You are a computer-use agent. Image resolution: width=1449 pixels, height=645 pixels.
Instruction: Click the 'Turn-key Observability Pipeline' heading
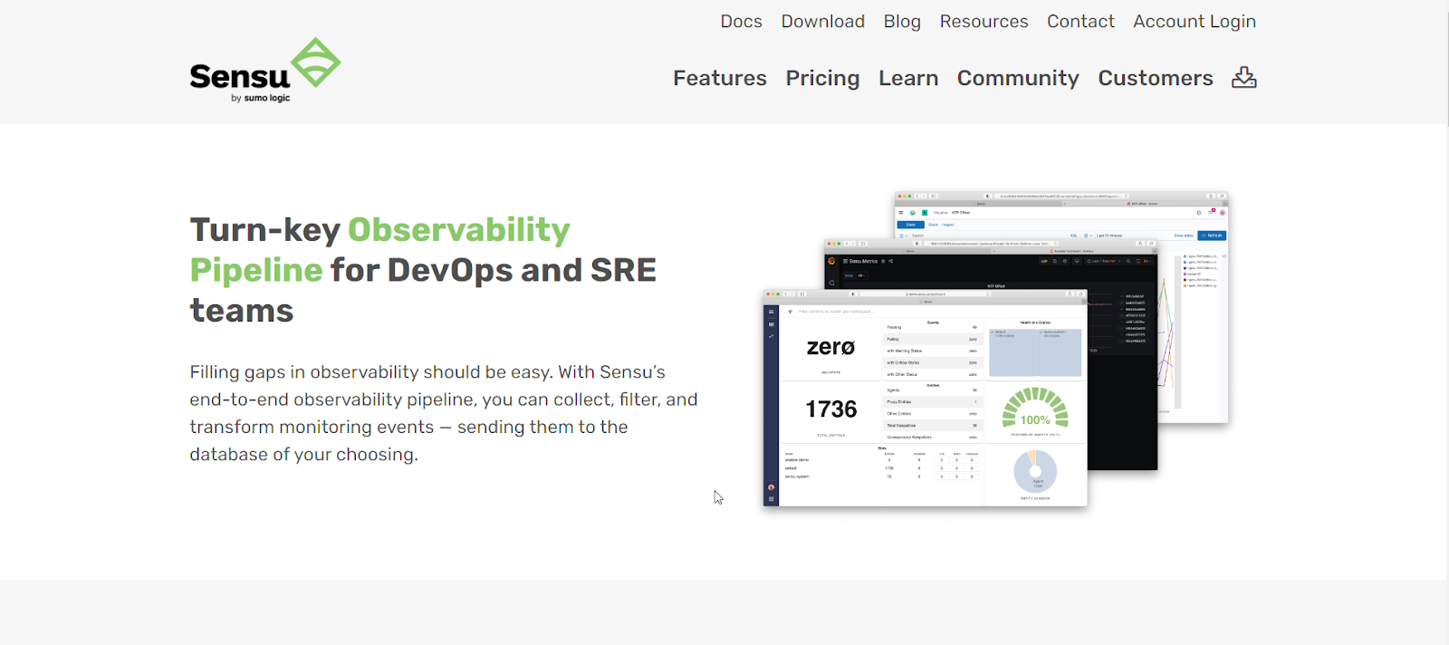coord(423,270)
